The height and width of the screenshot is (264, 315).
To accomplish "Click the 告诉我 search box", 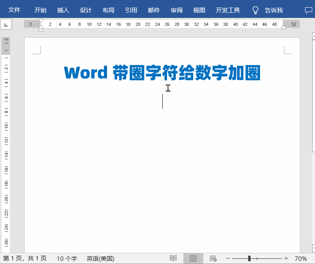I will point(274,10).
